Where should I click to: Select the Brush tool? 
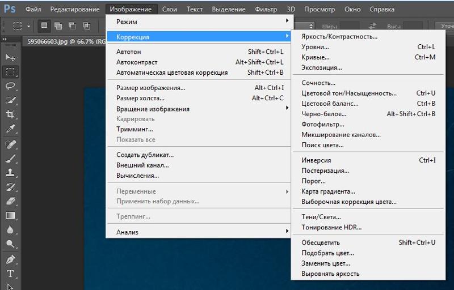10,159
